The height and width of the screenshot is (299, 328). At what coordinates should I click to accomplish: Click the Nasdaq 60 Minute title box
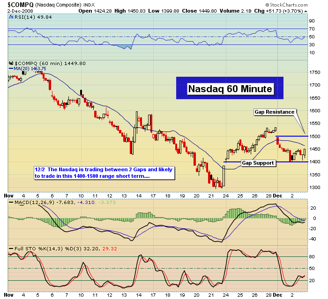230,88
